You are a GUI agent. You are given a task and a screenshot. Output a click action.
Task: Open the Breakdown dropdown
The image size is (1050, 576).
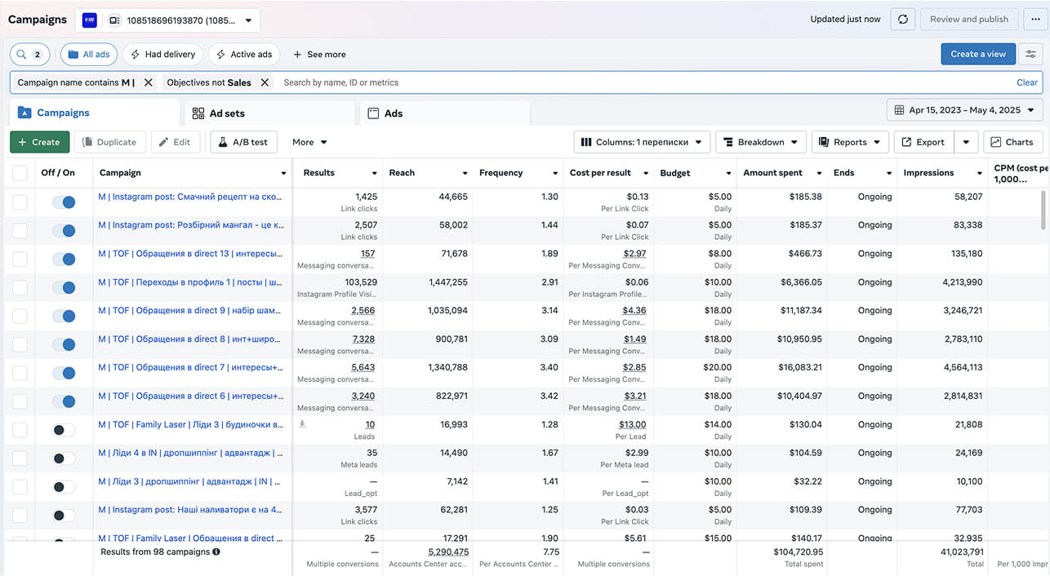(x=761, y=142)
